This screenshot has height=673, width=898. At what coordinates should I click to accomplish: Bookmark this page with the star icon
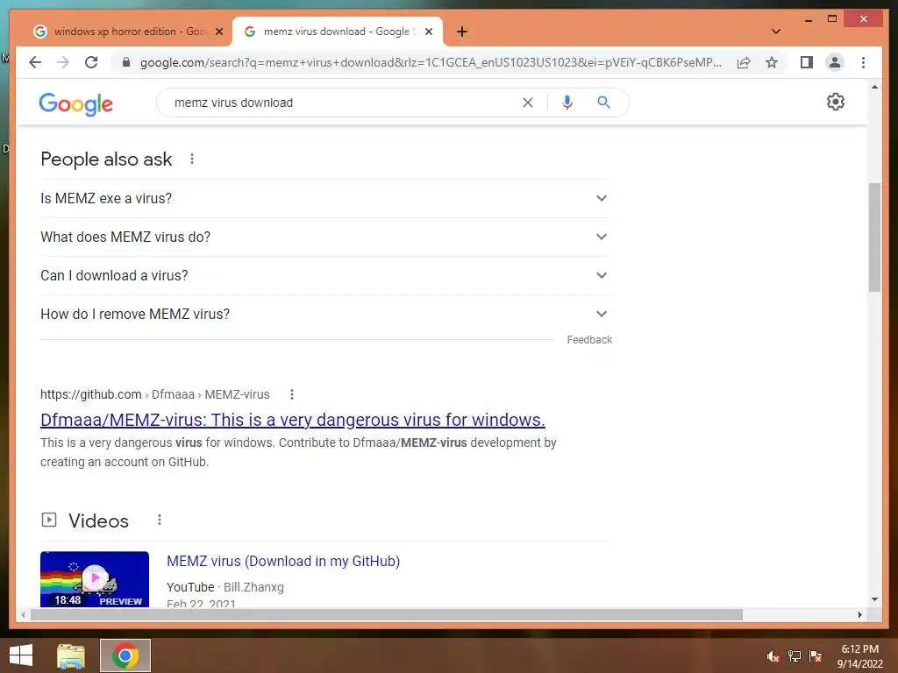[x=772, y=62]
